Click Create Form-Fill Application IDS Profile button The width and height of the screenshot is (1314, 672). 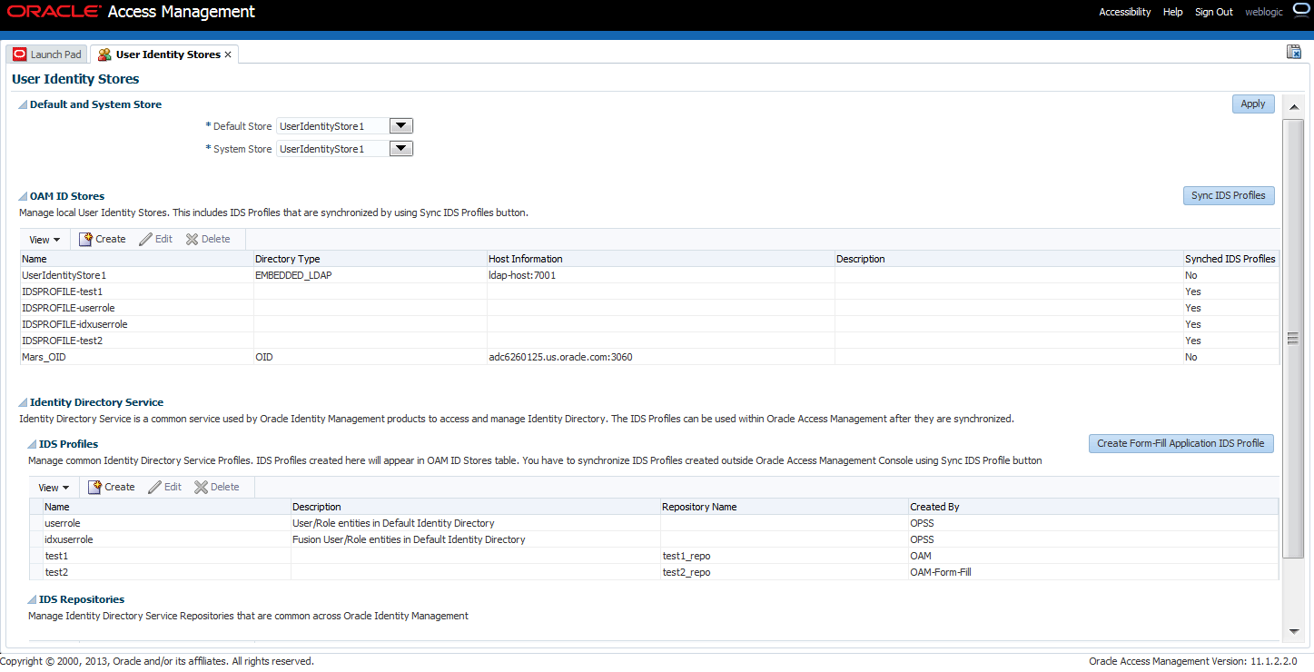tap(1181, 443)
